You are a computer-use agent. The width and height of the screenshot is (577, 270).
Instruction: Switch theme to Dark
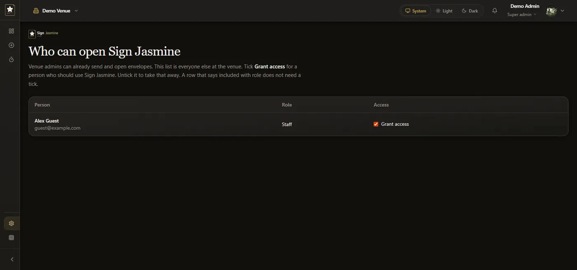(470, 11)
